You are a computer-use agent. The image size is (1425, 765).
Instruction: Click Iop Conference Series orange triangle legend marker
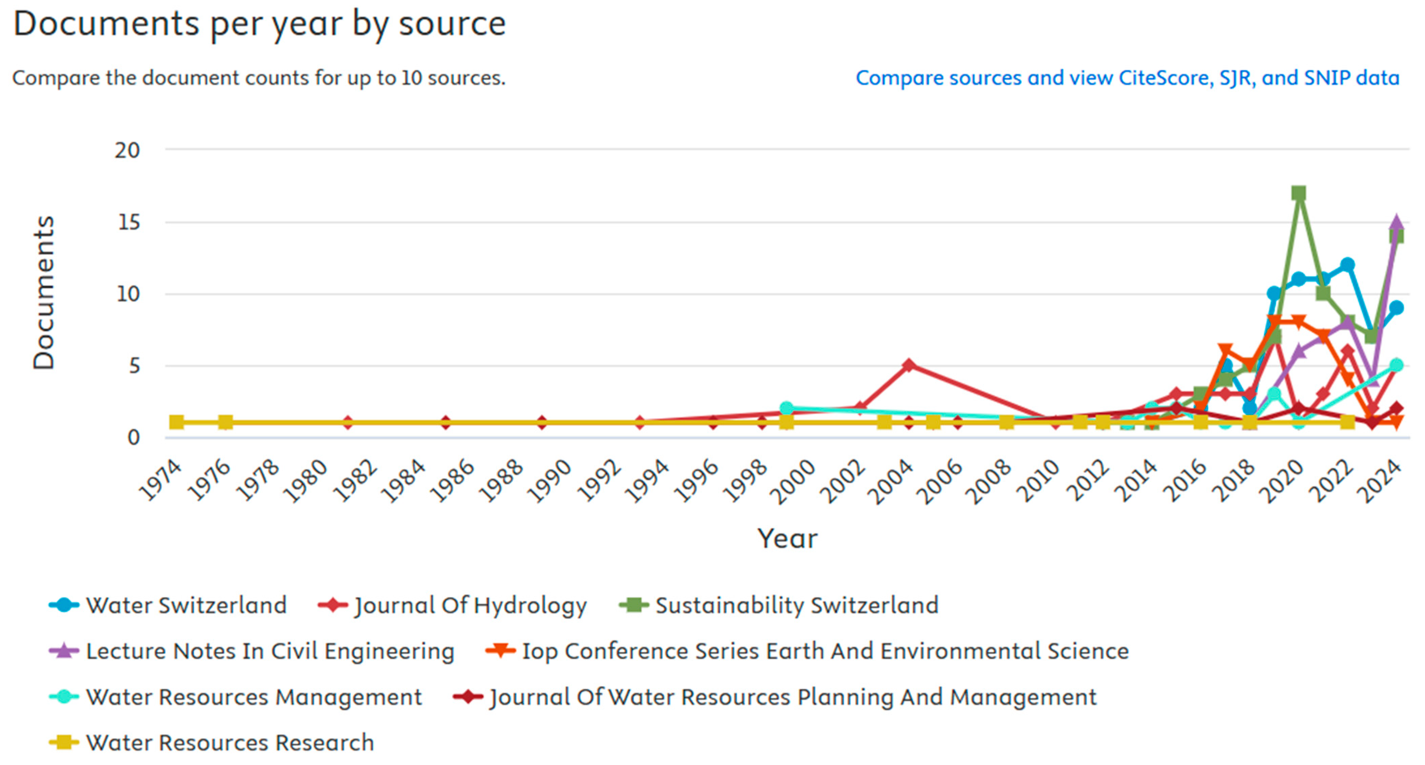tap(501, 651)
